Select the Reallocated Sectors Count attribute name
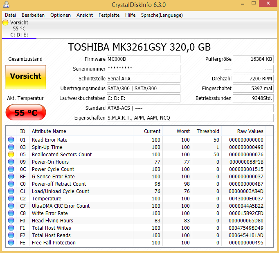 [x=62, y=155]
